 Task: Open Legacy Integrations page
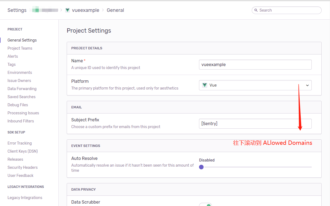[25, 198]
